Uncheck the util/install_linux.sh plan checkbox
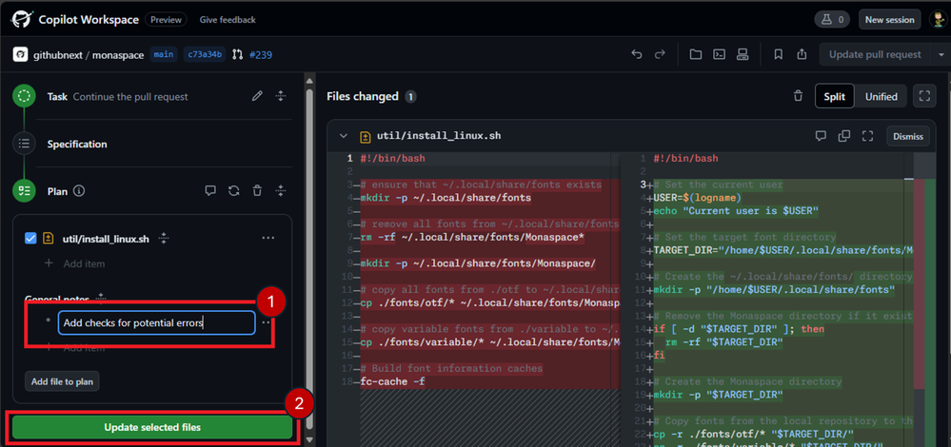This screenshot has height=447, width=951. point(30,239)
